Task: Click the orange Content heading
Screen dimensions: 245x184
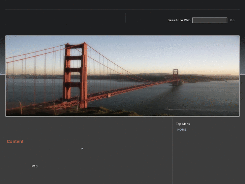Action: coord(15,141)
